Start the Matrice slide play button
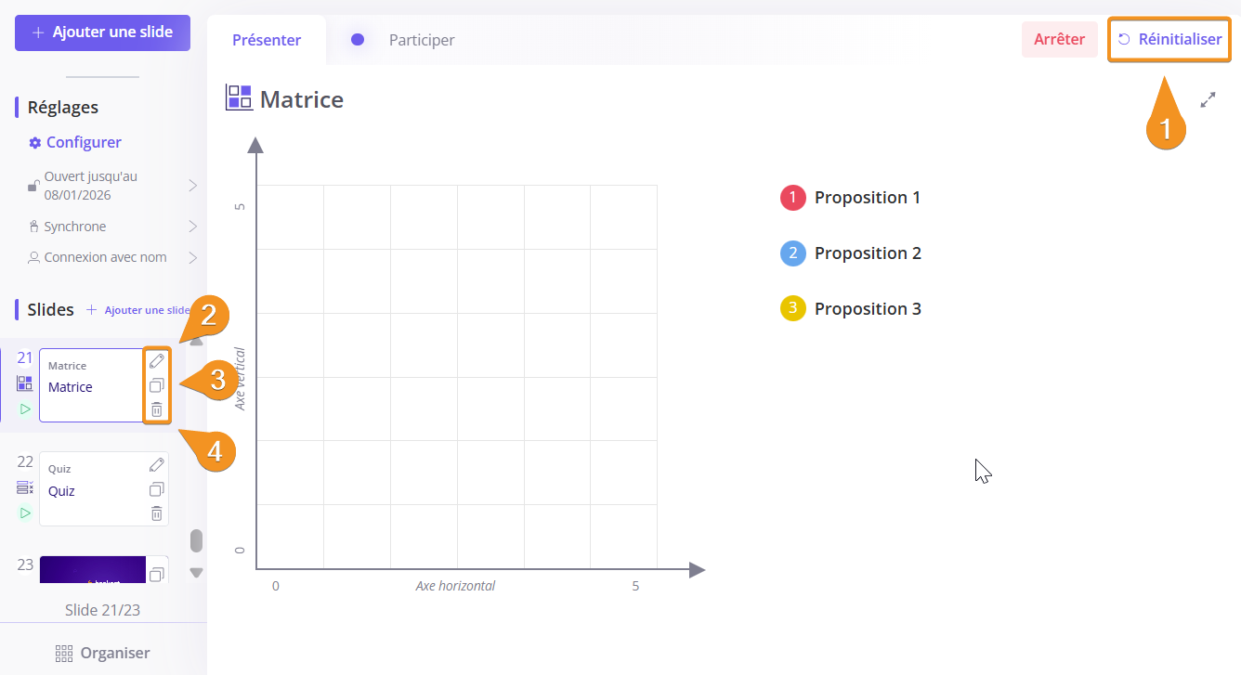This screenshot has width=1241, height=675. click(25, 409)
